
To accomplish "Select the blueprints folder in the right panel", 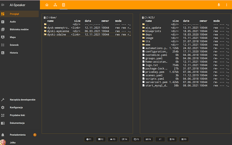I will tap(152, 31).
